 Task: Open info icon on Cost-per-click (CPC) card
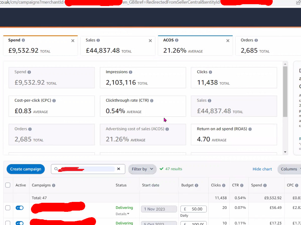54,100
